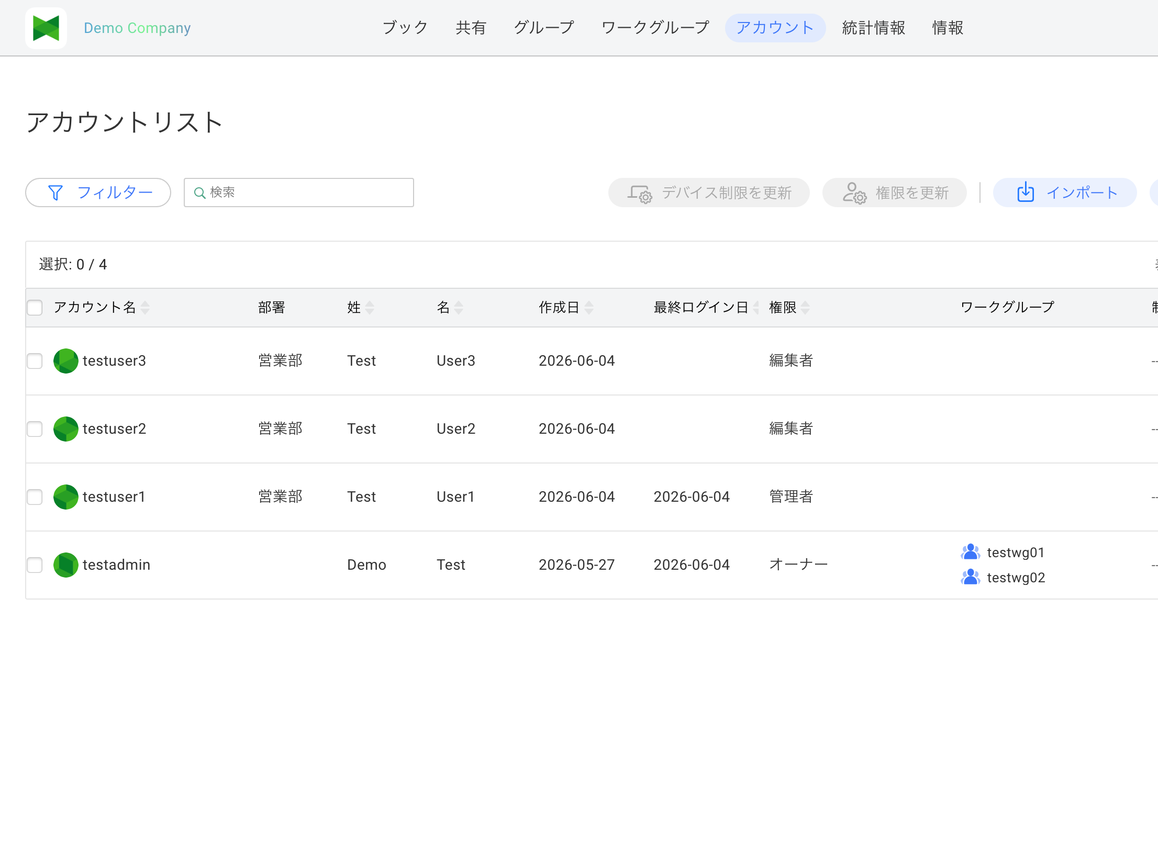Viewport: 1158px width, 858px height.
Task: Click the testuser1 account name
Action: (x=114, y=497)
